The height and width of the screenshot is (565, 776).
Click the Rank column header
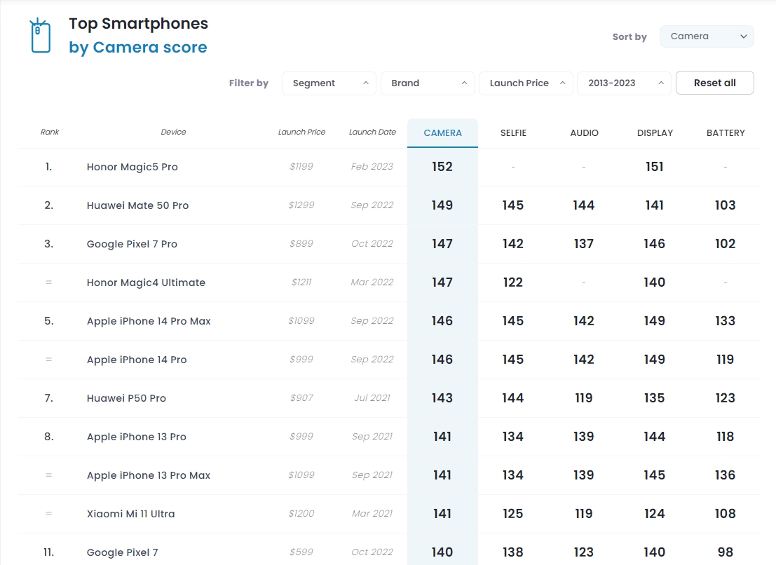[x=50, y=132]
